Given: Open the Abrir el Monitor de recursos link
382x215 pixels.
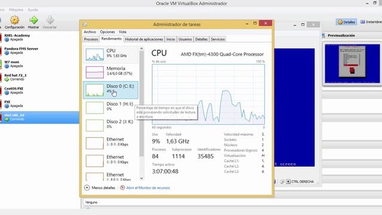Looking at the screenshot, I should click(148, 188).
